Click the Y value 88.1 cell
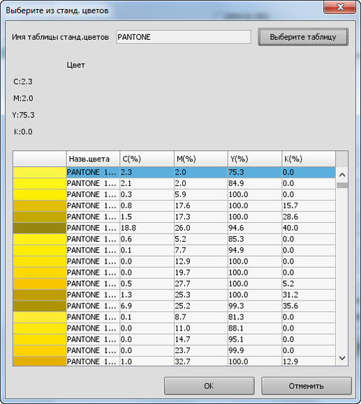The width and height of the screenshot is (361, 404). coord(255,329)
